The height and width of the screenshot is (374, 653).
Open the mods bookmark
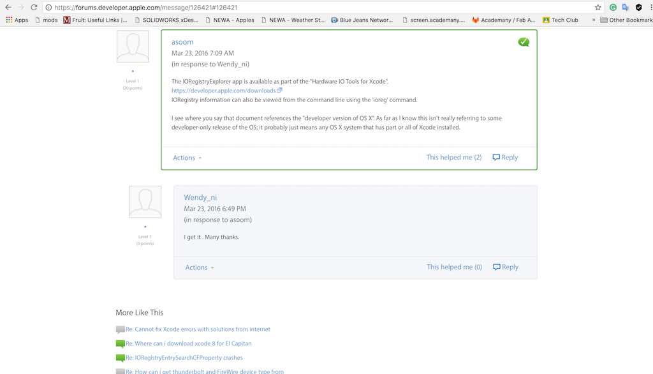pyautogui.click(x=46, y=20)
